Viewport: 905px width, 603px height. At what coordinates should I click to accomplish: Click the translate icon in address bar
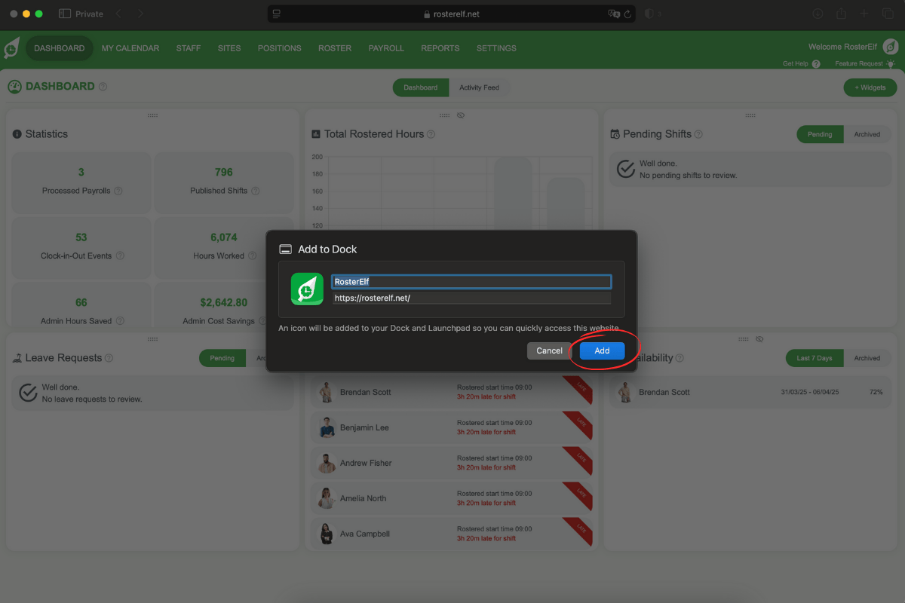pos(614,14)
